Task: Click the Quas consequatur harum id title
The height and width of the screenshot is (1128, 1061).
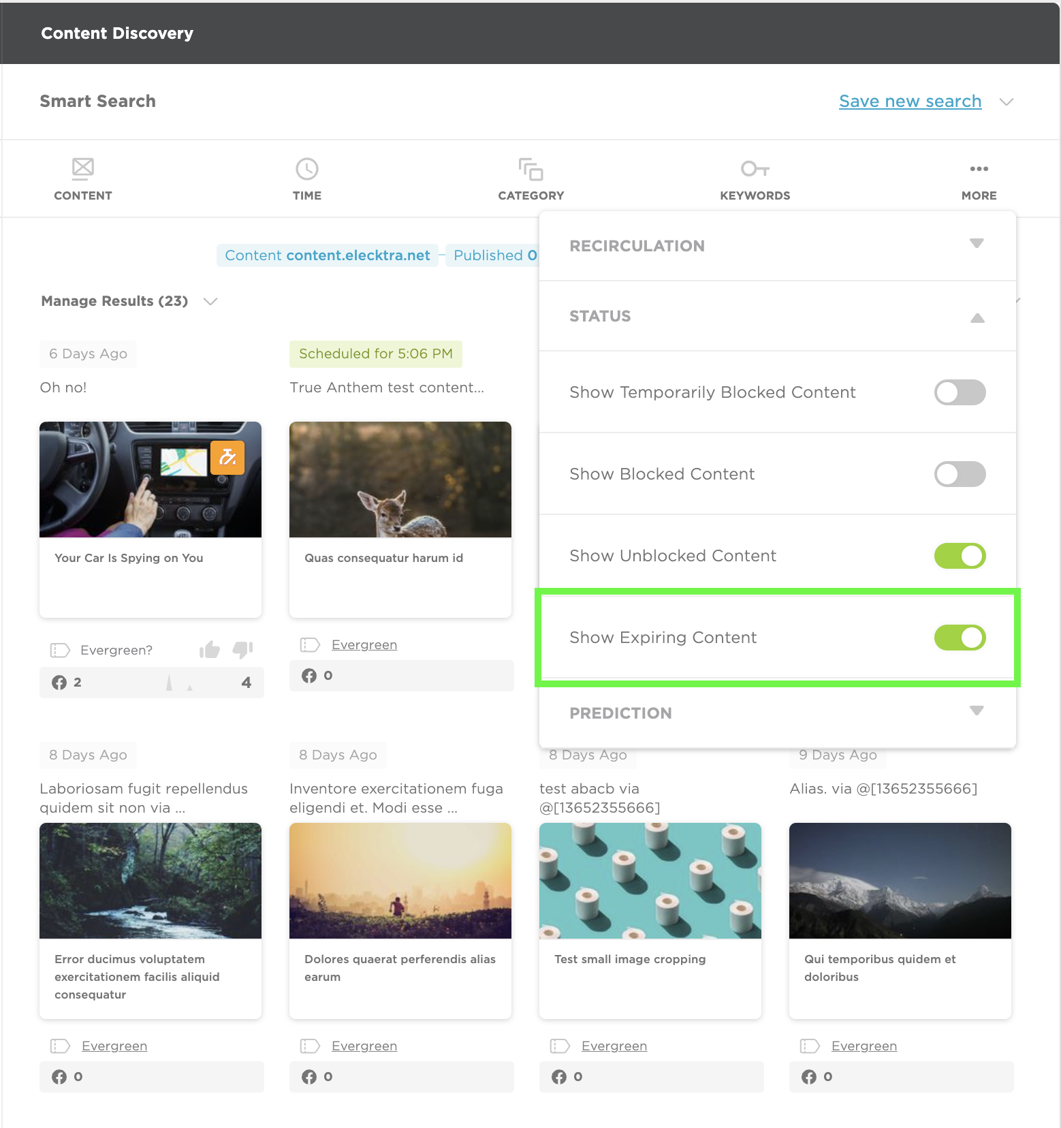Action: (x=383, y=558)
